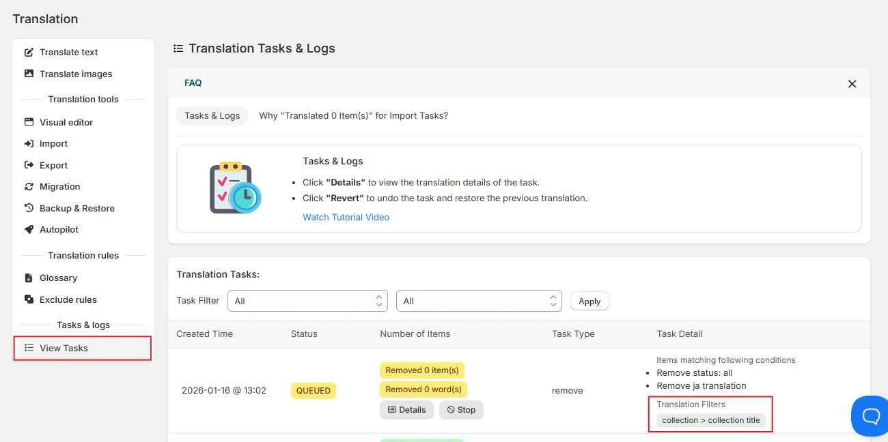This screenshot has height=442, width=888.
Task: Open Visual editor via its window icon
Action: coord(29,122)
